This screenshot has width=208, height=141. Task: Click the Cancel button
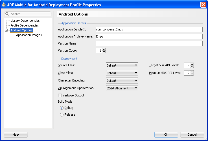click(x=192, y=135)
